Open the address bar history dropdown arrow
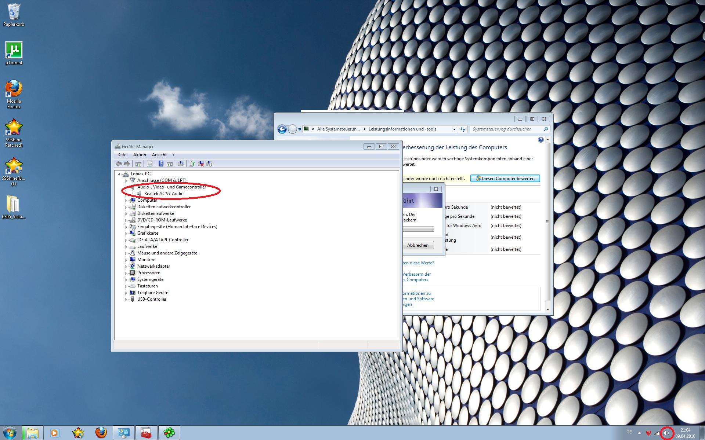 point(454,129)
